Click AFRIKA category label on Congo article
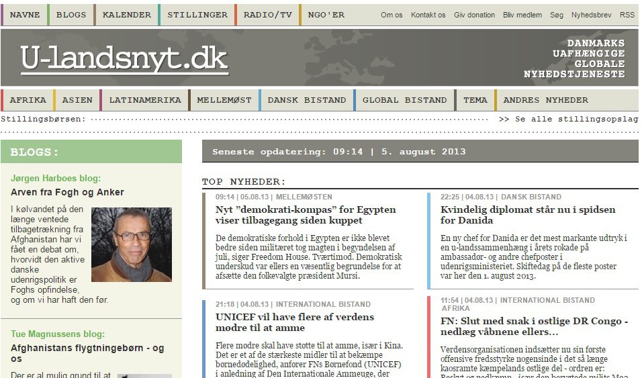Image resolution: width=642 pixels, height=378 pixels. pyautogui.click(x=455, y=308)
